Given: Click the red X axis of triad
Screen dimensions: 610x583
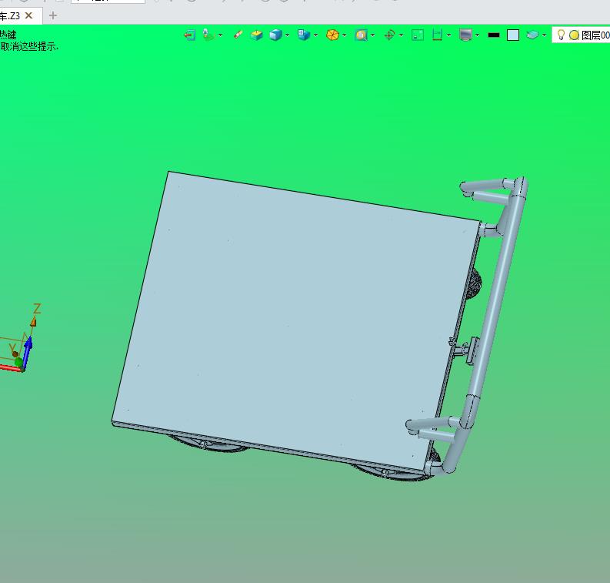Looking at the screenshot, I should [11, 367].
